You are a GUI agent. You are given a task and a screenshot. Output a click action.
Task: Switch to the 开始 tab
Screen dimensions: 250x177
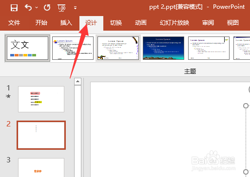click(x=41, y=23)
